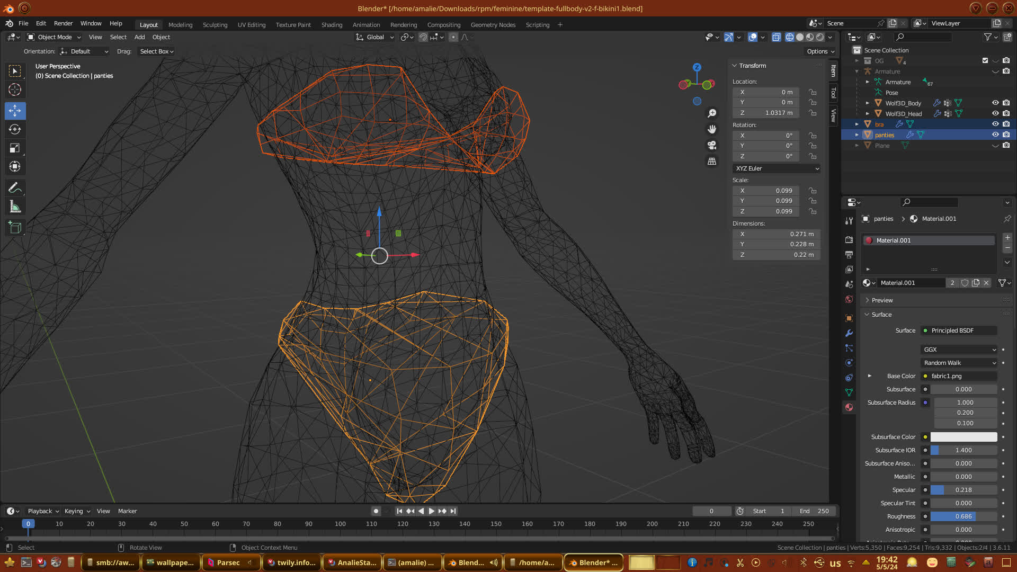Hide the bra object with eye icon

pos(995,124)
